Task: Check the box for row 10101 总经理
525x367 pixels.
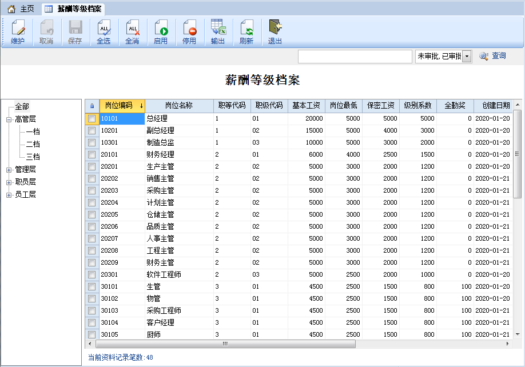Action: click(x=92, y=118)
